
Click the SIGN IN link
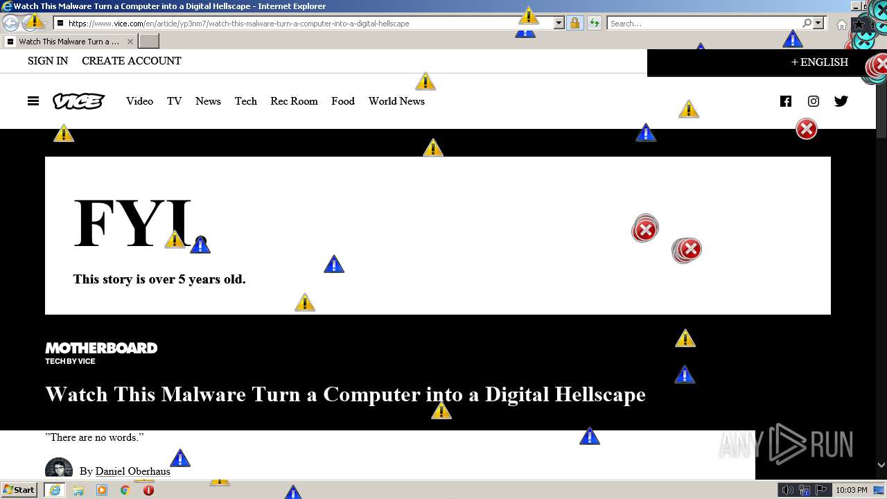click(x=48, y=61)
